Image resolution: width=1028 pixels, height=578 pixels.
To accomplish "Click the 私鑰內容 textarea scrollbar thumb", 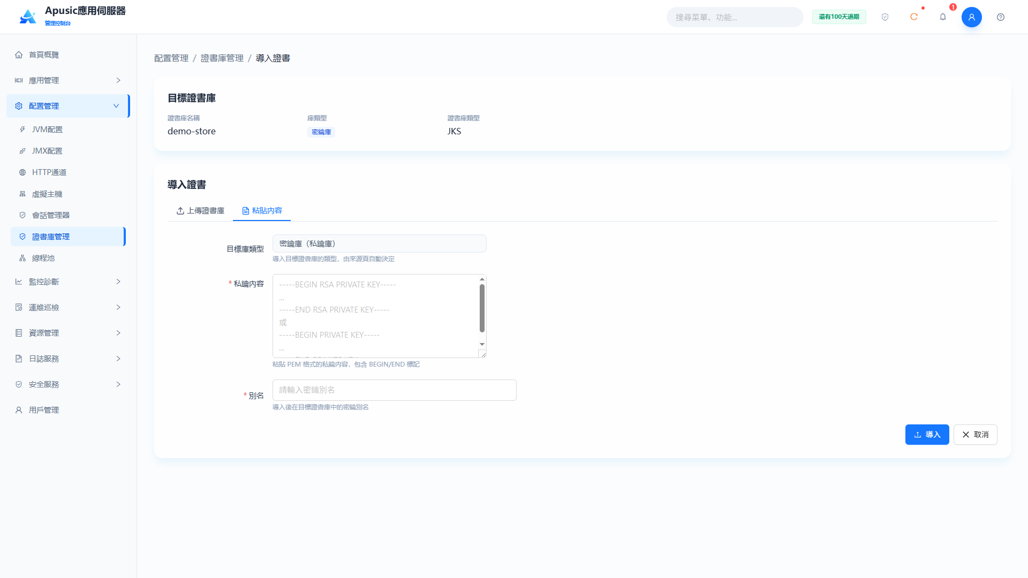I will [482, 308].
